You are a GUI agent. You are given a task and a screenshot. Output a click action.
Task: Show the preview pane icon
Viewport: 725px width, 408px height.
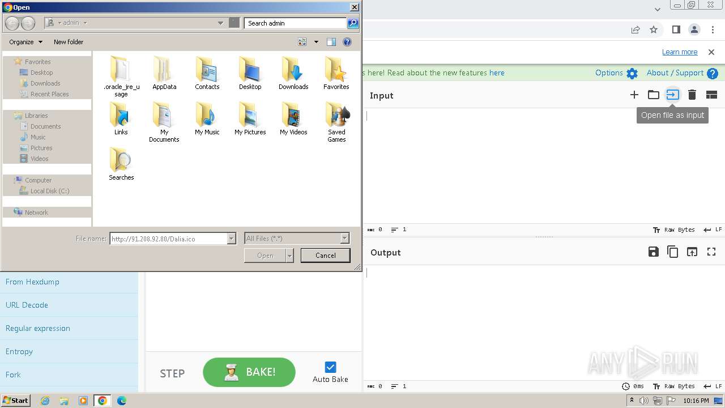coord(331,42)
